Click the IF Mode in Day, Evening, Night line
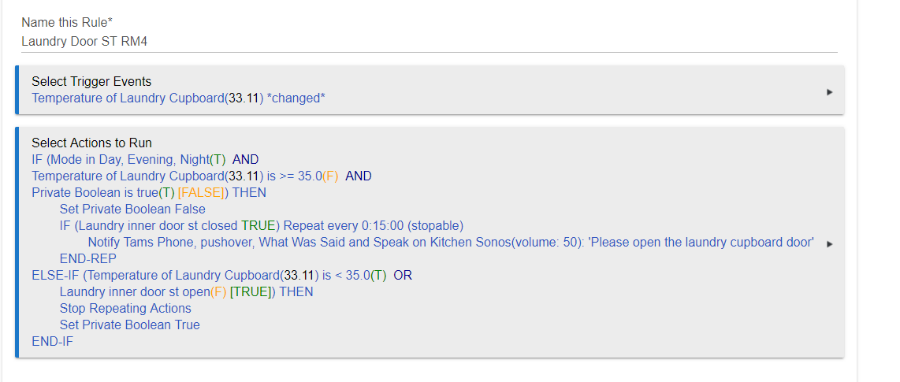This screenshot has width=900, height=382. tap(145, 159)
